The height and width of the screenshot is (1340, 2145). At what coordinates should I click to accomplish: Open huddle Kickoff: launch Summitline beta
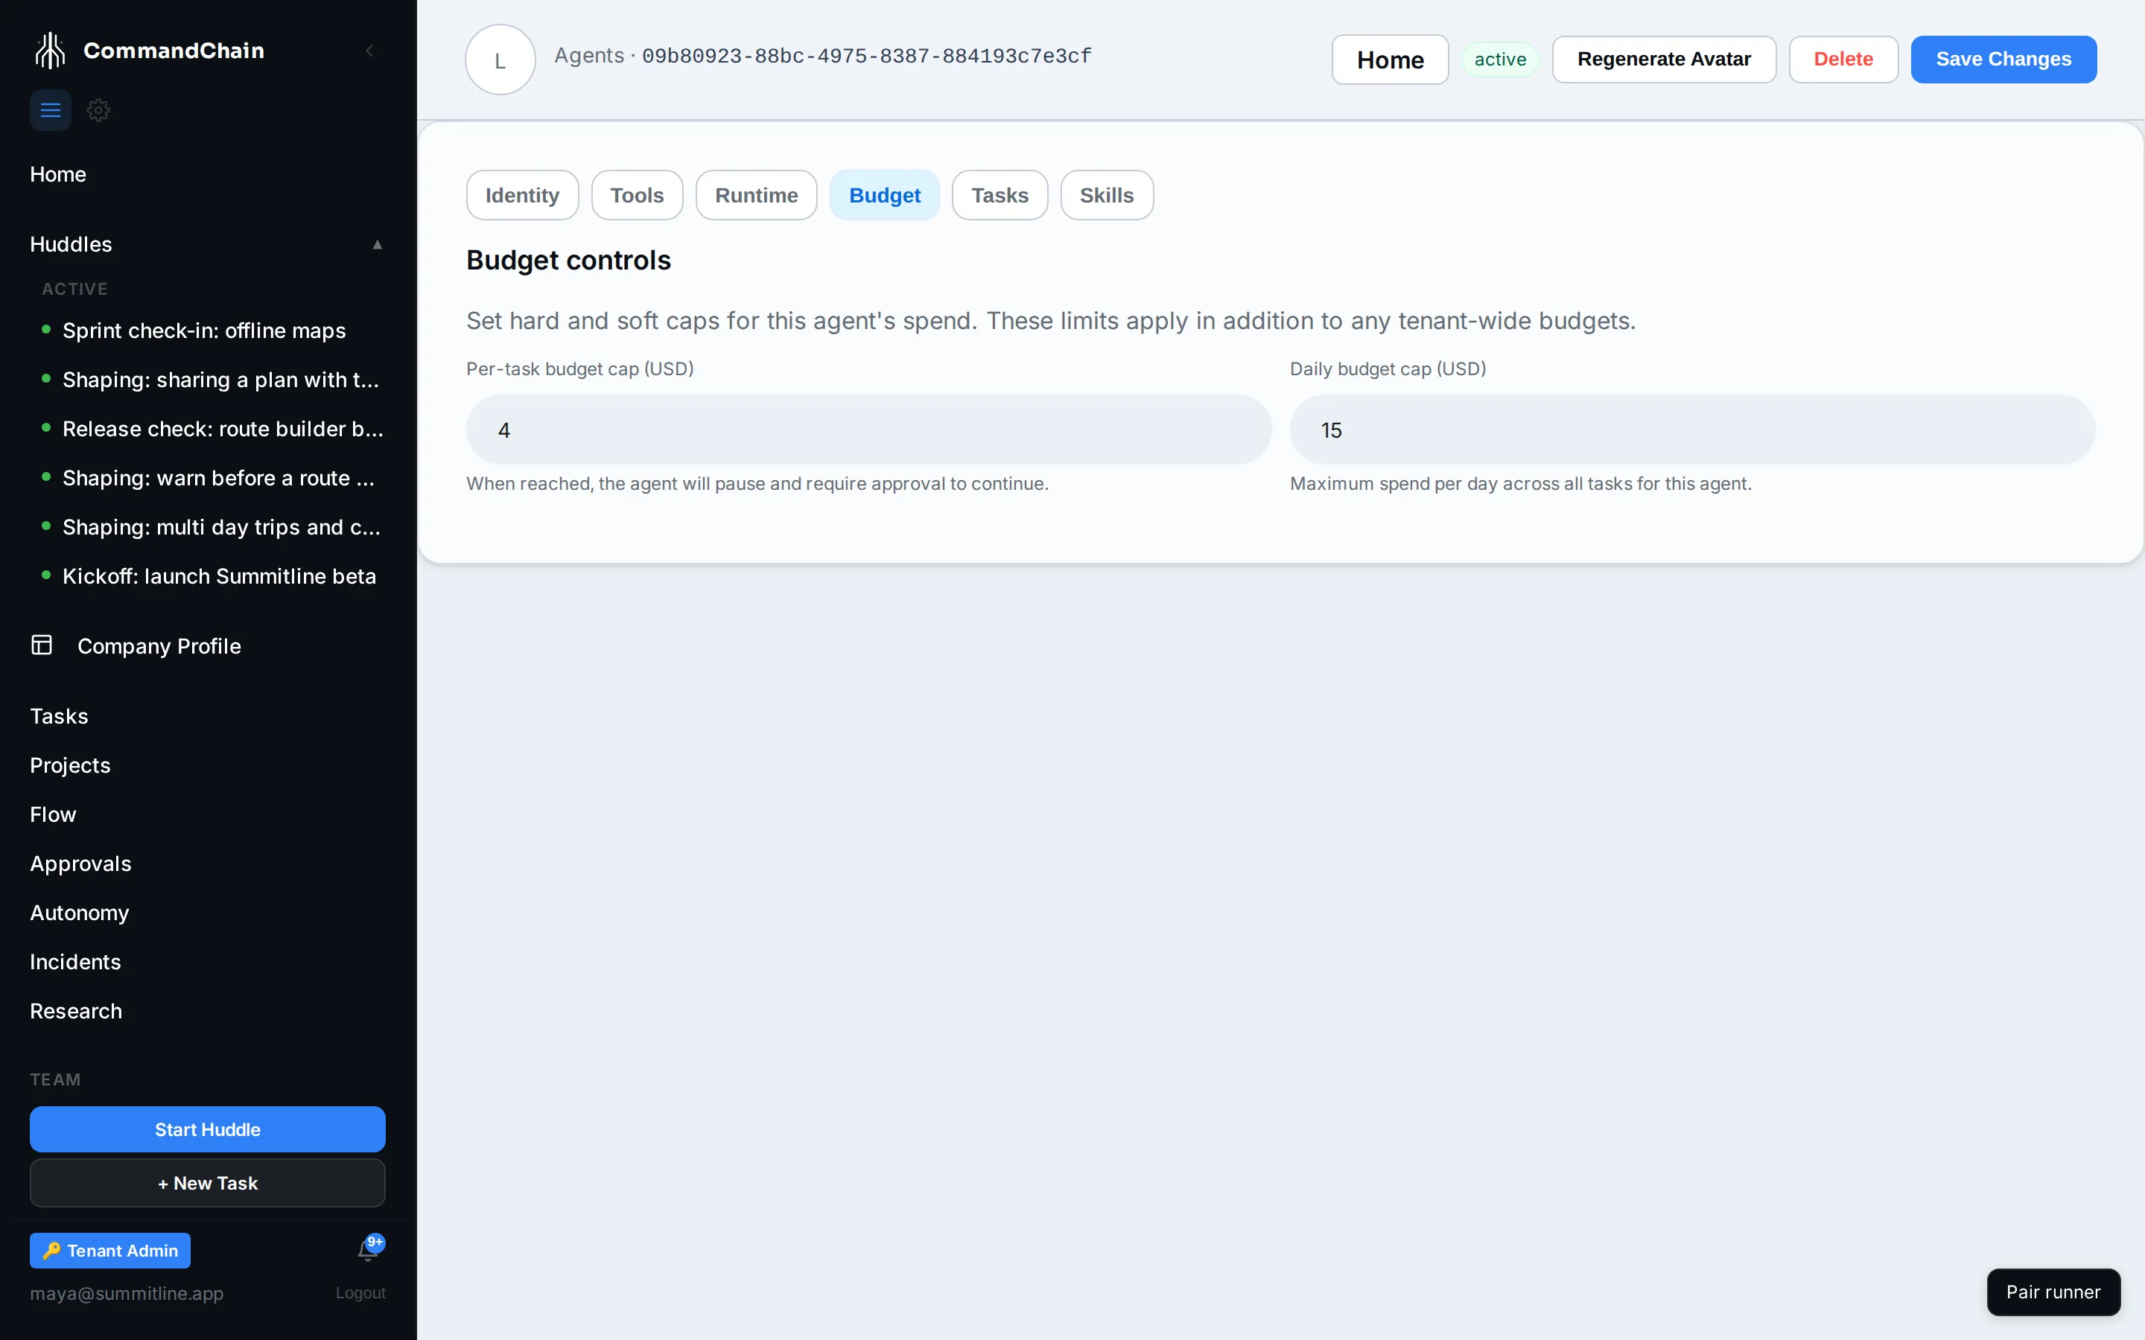pos(219,576)
